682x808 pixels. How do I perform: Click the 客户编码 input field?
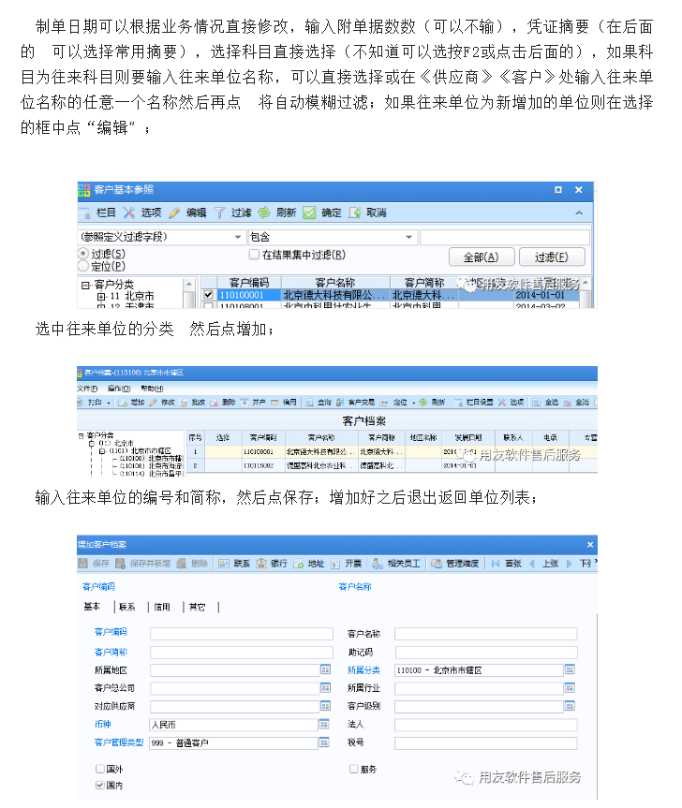[x=242, y=634]
